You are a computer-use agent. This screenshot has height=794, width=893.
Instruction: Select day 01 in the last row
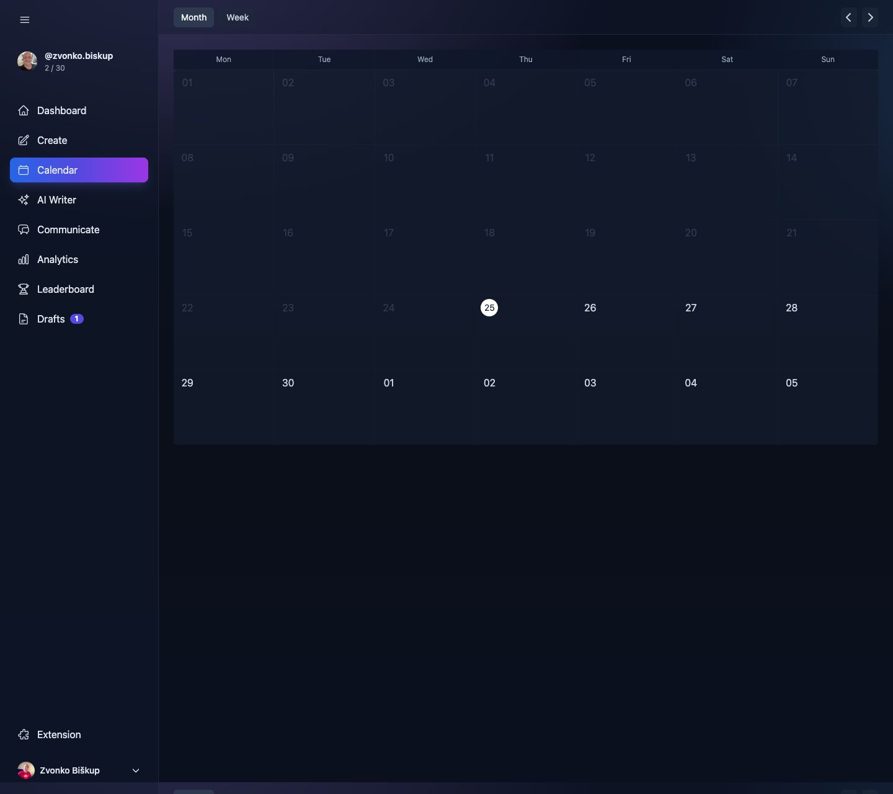[x=389, y=383]
